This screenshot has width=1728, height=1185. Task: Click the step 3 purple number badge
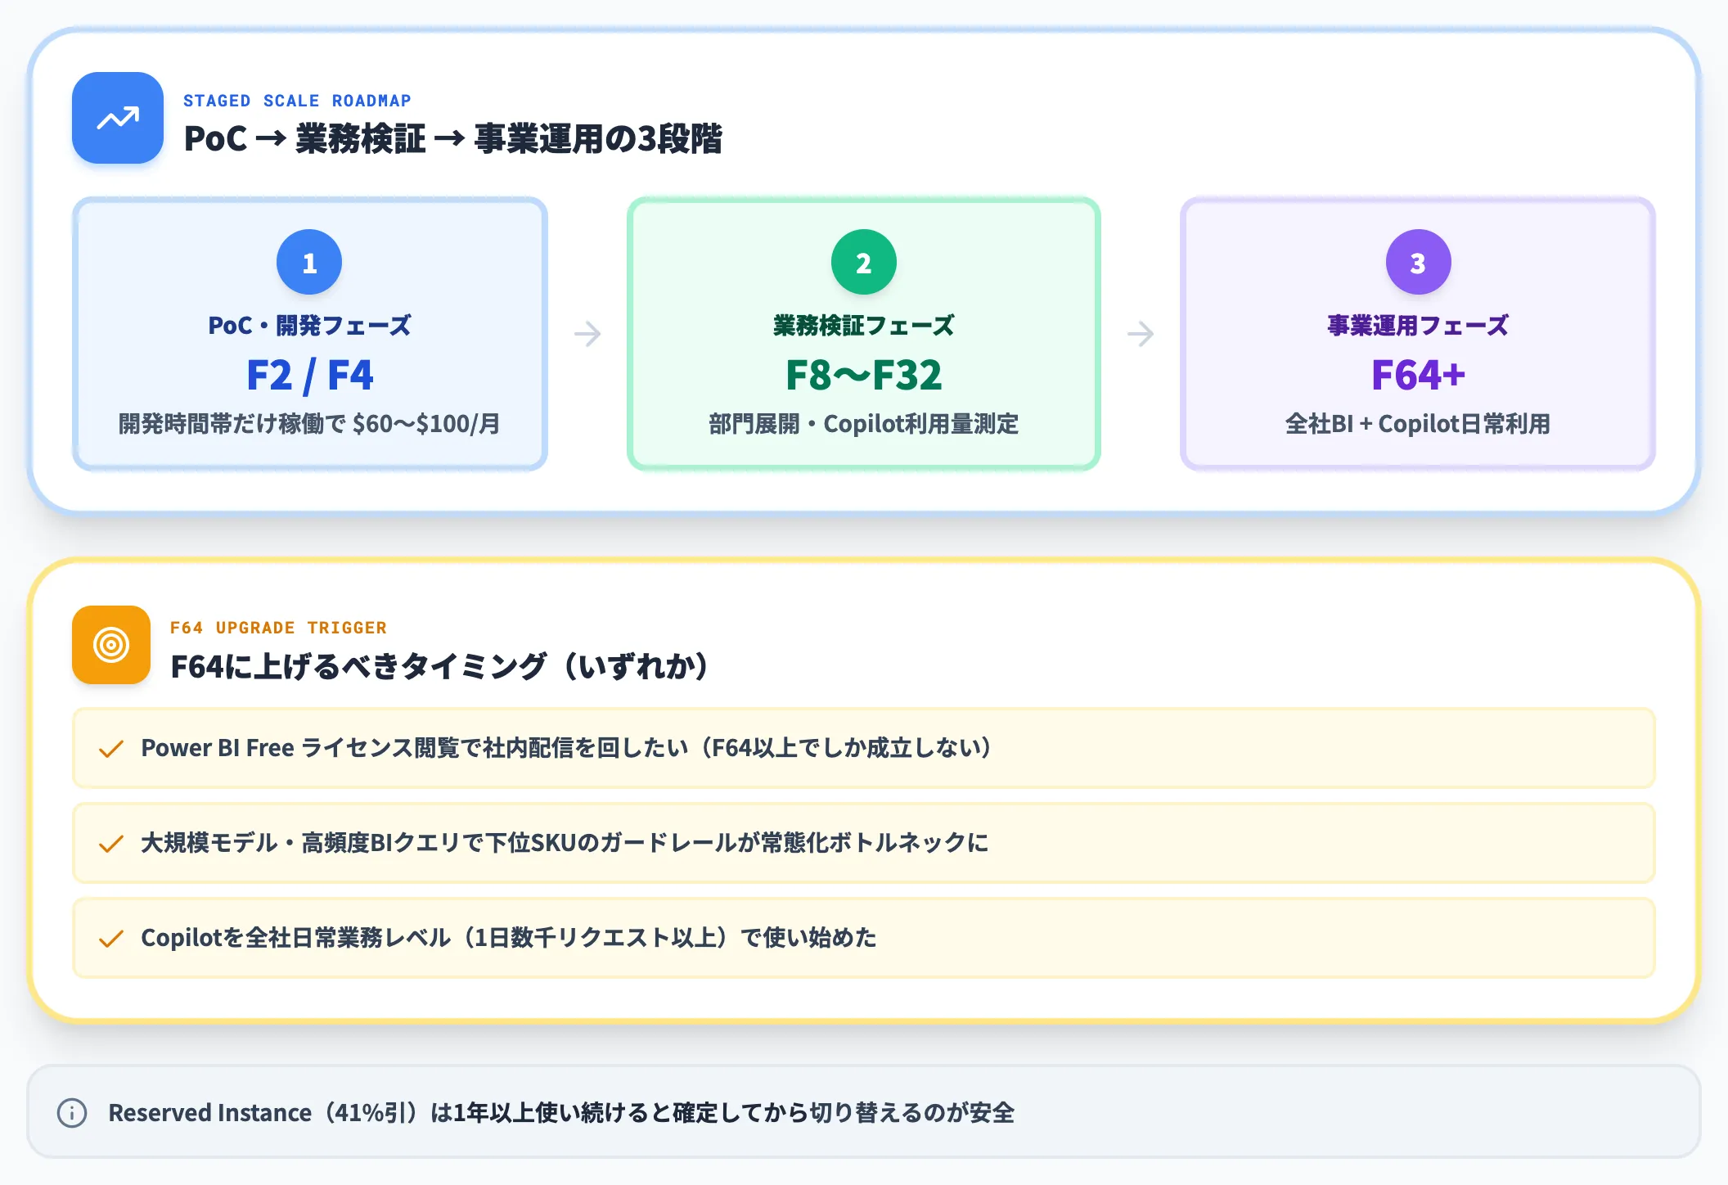pos(1418,262)
